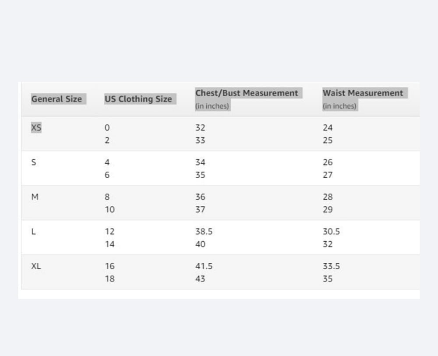Click the XL general size label
Viewport: 438px width, 356px height.
click(x=36, y=266)
